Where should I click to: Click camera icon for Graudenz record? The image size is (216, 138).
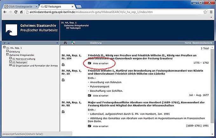pyautogui.click(x=90, y=64)
